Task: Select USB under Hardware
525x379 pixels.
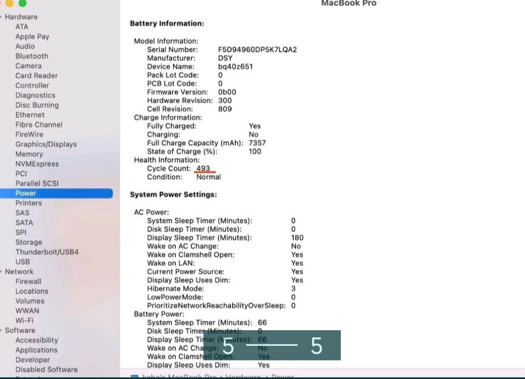Action: [x=23, y=262]
